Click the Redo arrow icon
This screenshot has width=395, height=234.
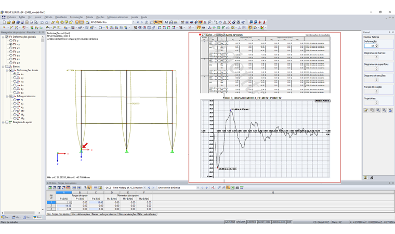pos(47,22)
